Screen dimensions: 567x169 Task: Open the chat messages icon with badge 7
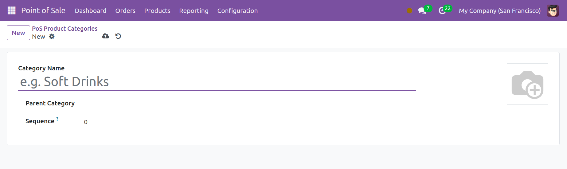pos(422,11)
